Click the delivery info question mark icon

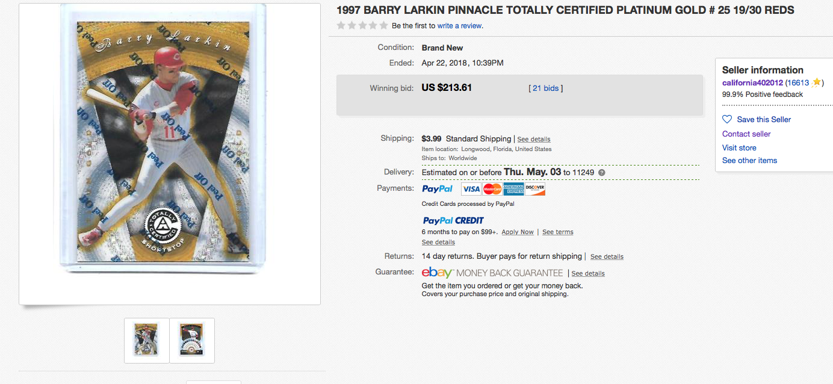pyautogui.click(x=601, y=173)
